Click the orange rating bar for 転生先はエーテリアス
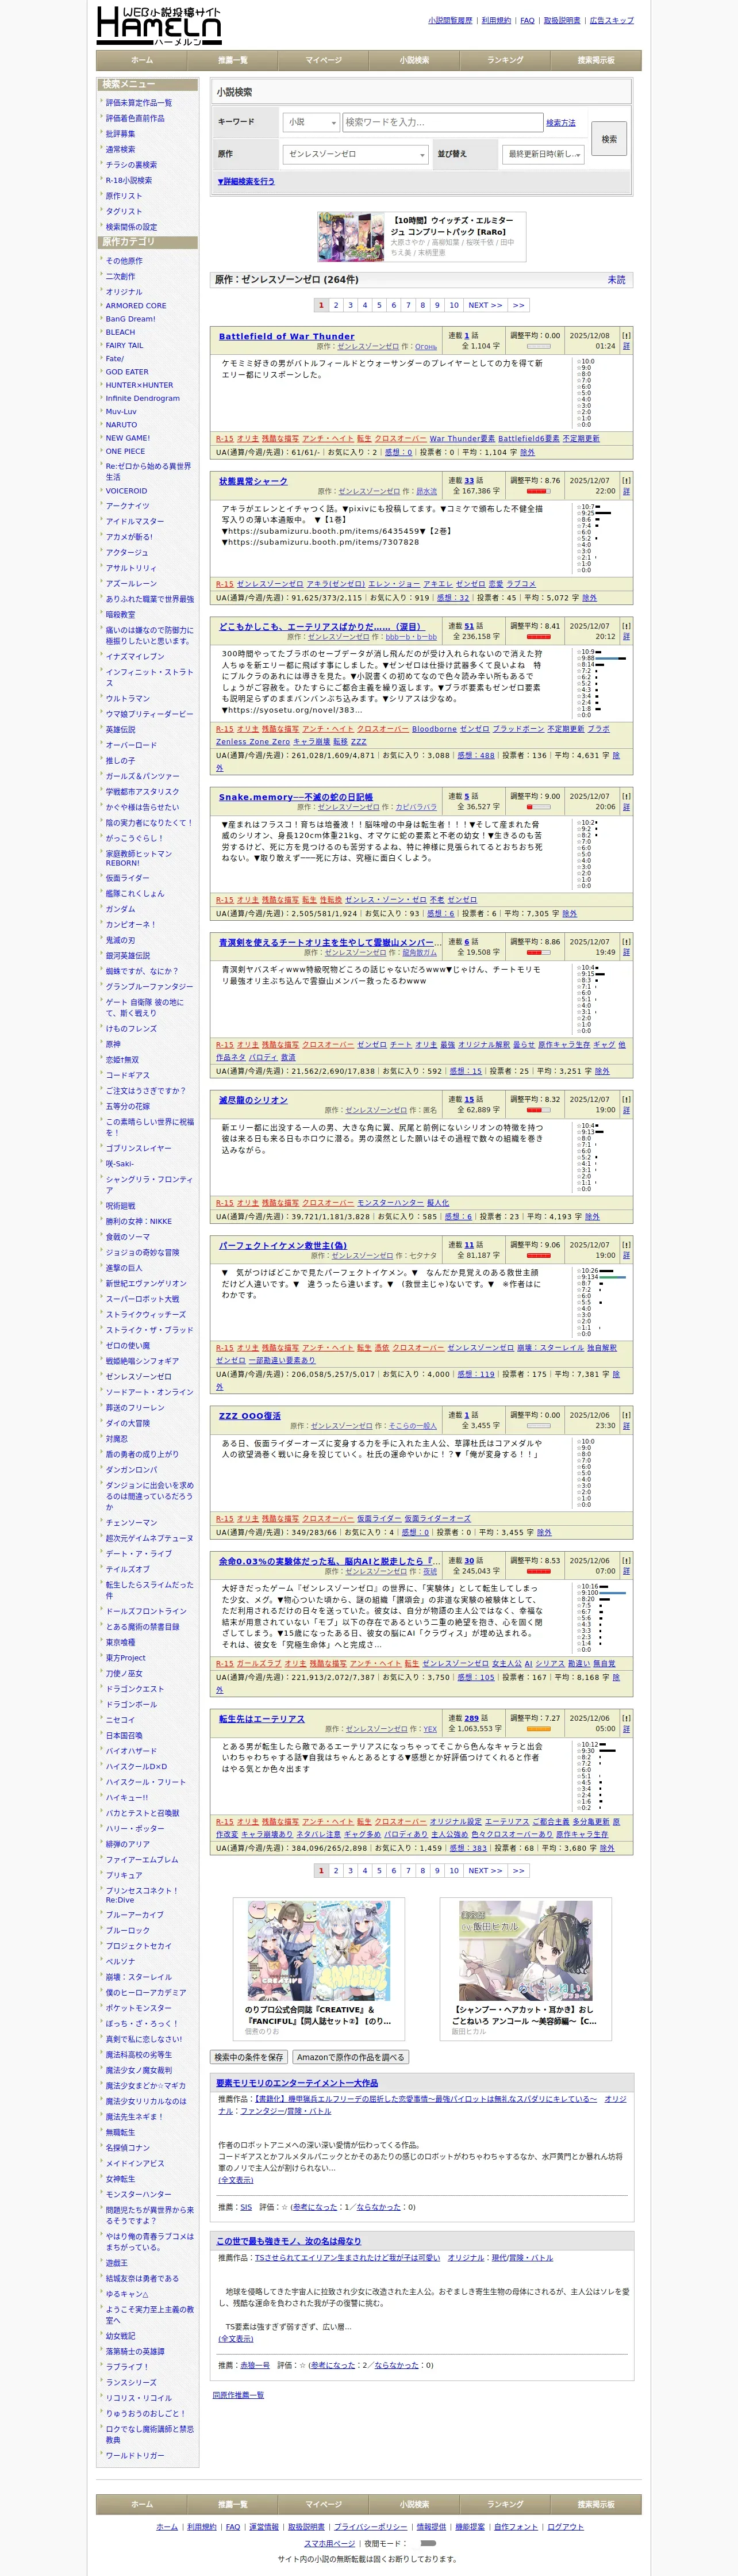Image resolution: width=738 pixels, height=2576 pixels. [538, 1730]
